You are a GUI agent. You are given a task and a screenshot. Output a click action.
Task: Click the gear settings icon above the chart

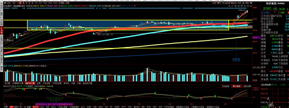pyautogui.click(x=229, y=6)
